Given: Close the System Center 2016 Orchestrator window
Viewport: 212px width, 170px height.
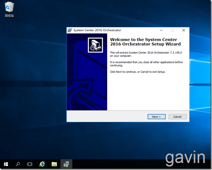Looking at the screenshot, I should click(183, 30).
